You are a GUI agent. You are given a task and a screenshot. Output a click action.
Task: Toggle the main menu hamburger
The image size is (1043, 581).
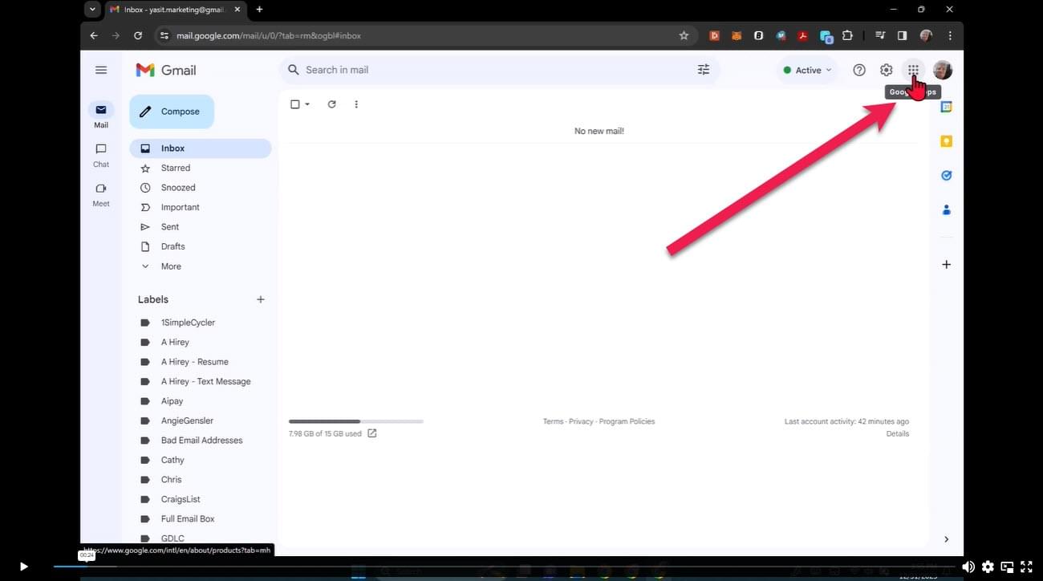coord(101,70)
